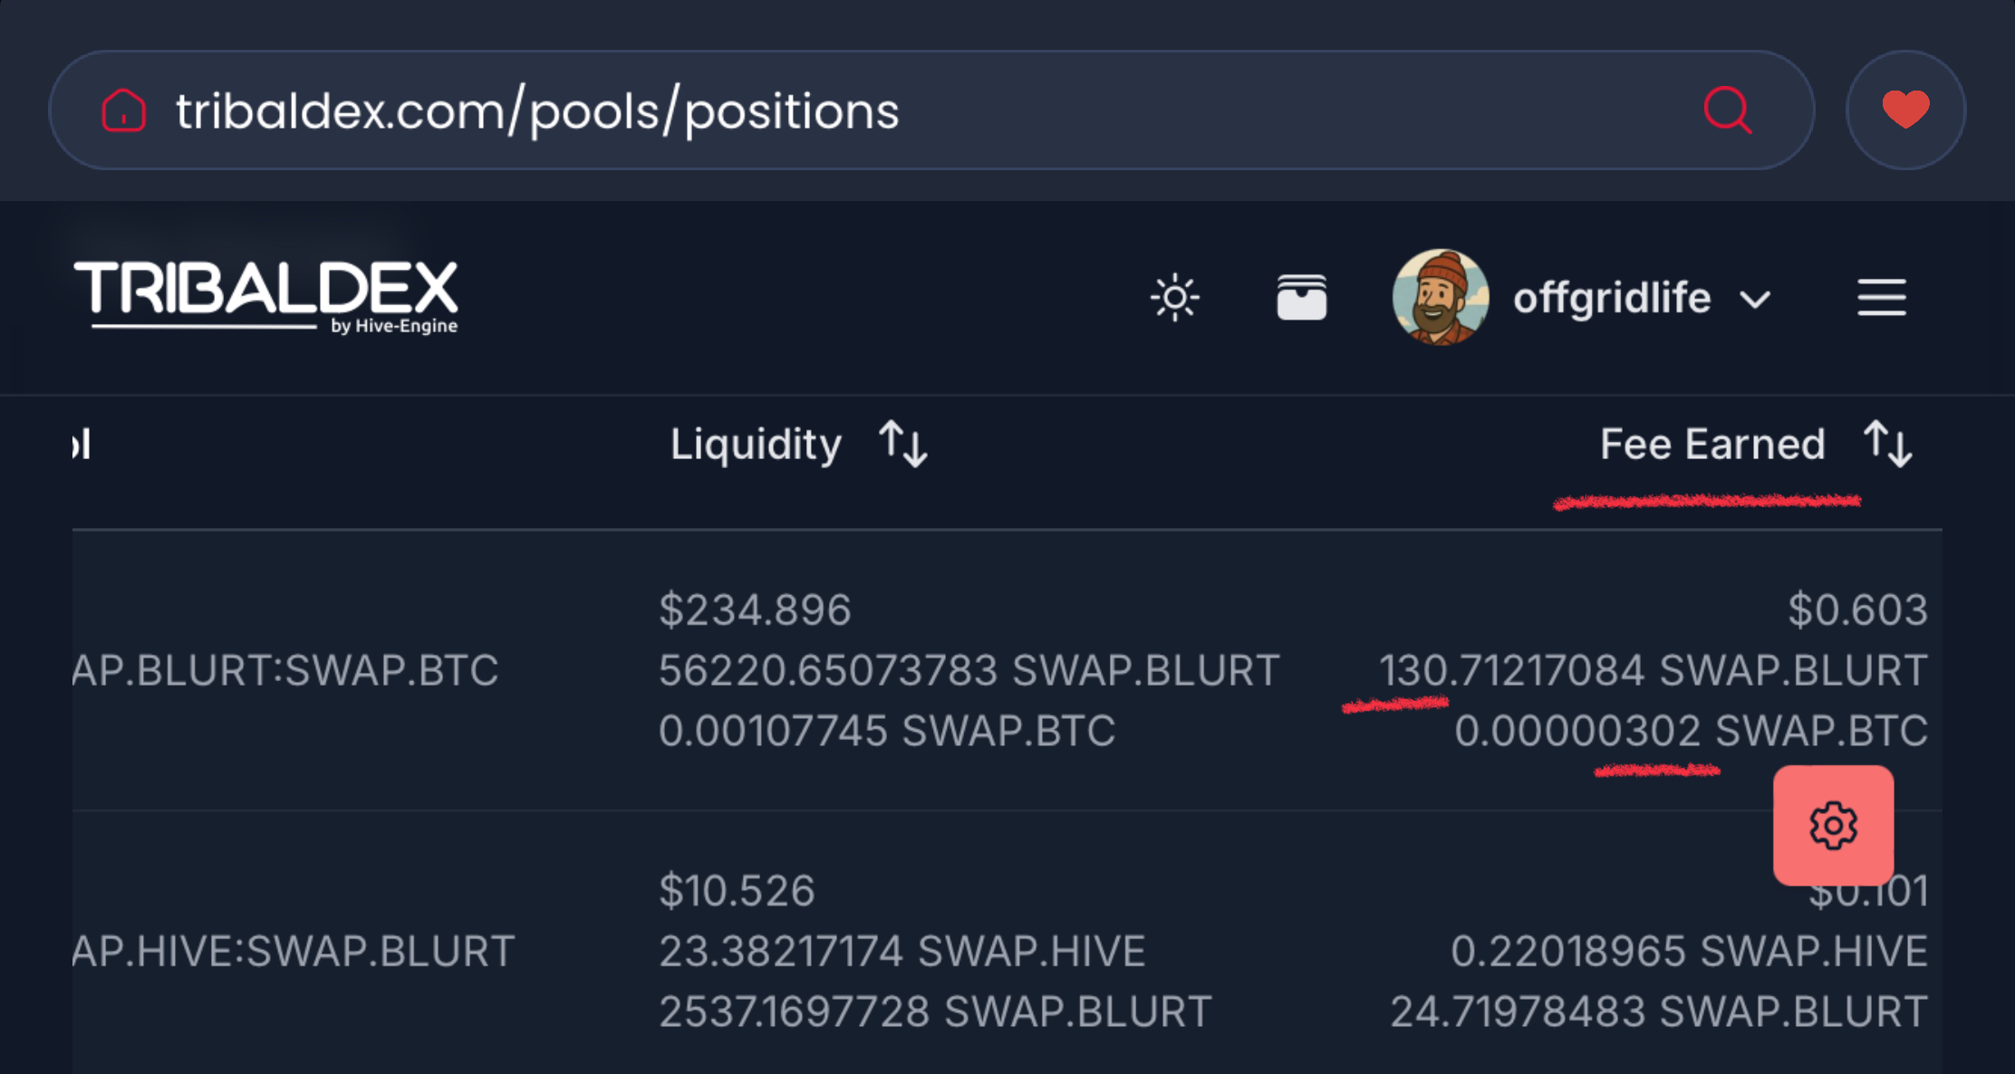Click the TribalDex logo
The image size is (2015, 1074).
coord(266,296)
